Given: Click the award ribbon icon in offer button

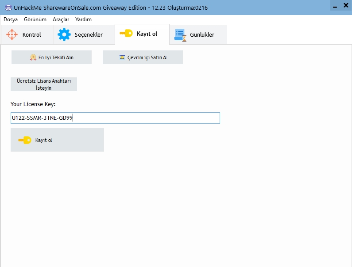Looking at the screenshot, I should tap(33, 57).
